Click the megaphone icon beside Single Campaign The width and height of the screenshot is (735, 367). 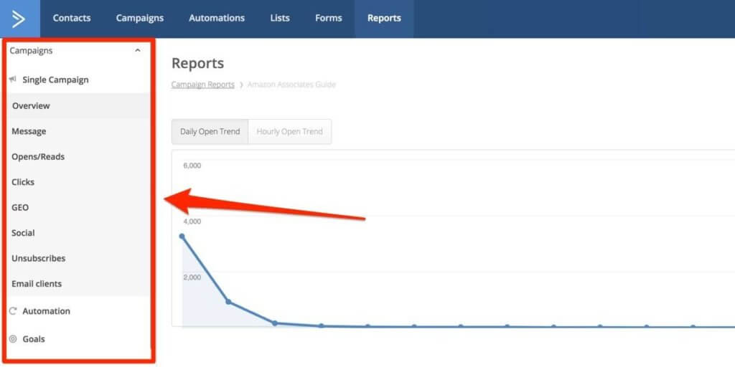click(x=13, y=80)
